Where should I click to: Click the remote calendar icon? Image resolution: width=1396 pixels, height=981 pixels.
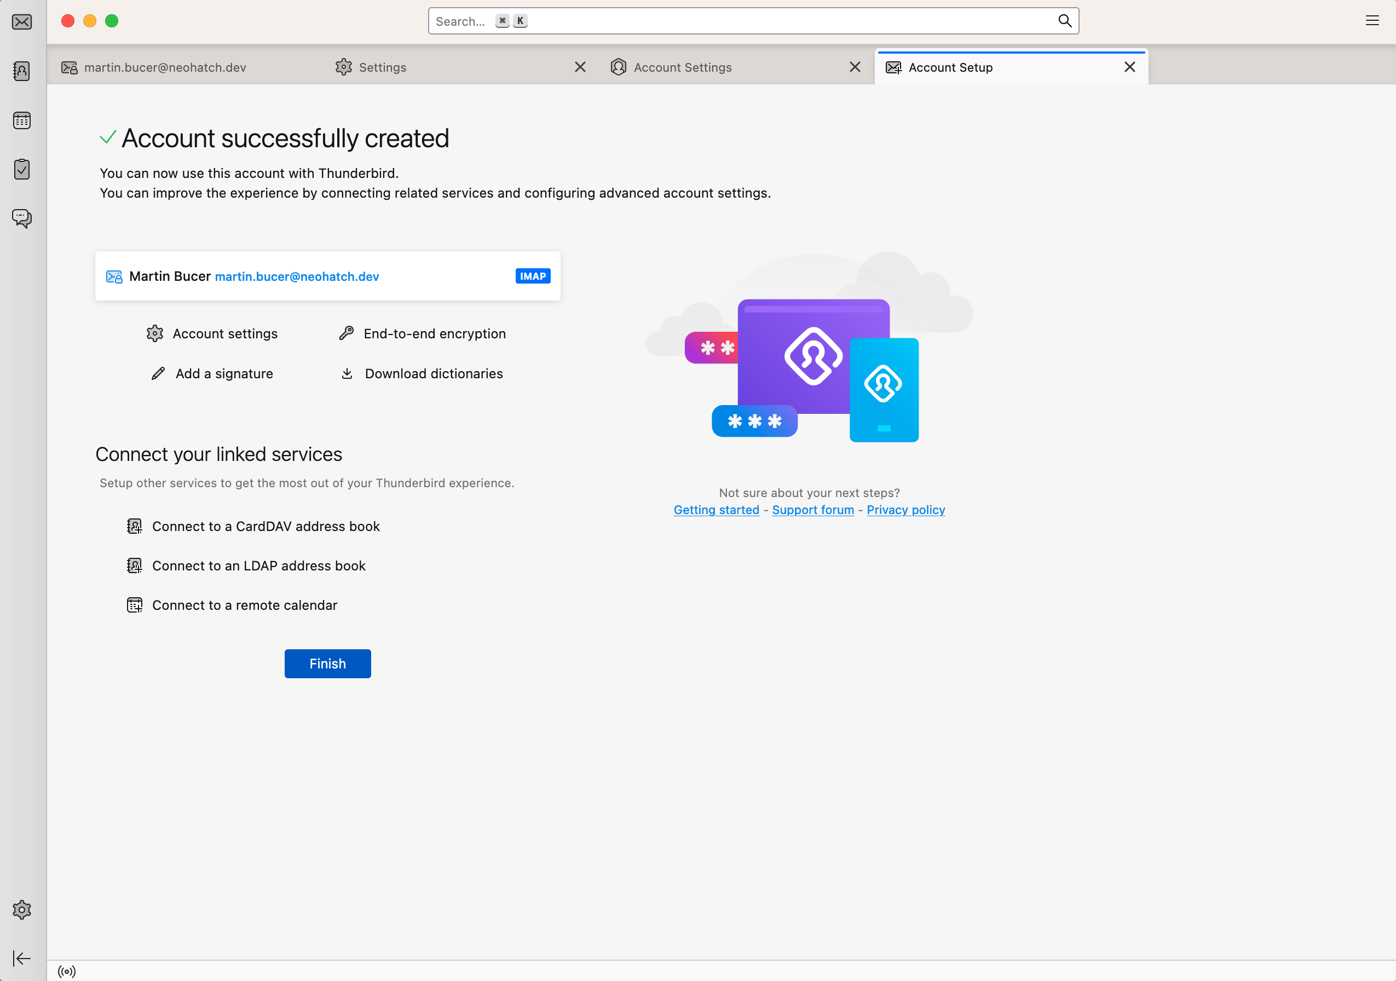coord(134,605)
